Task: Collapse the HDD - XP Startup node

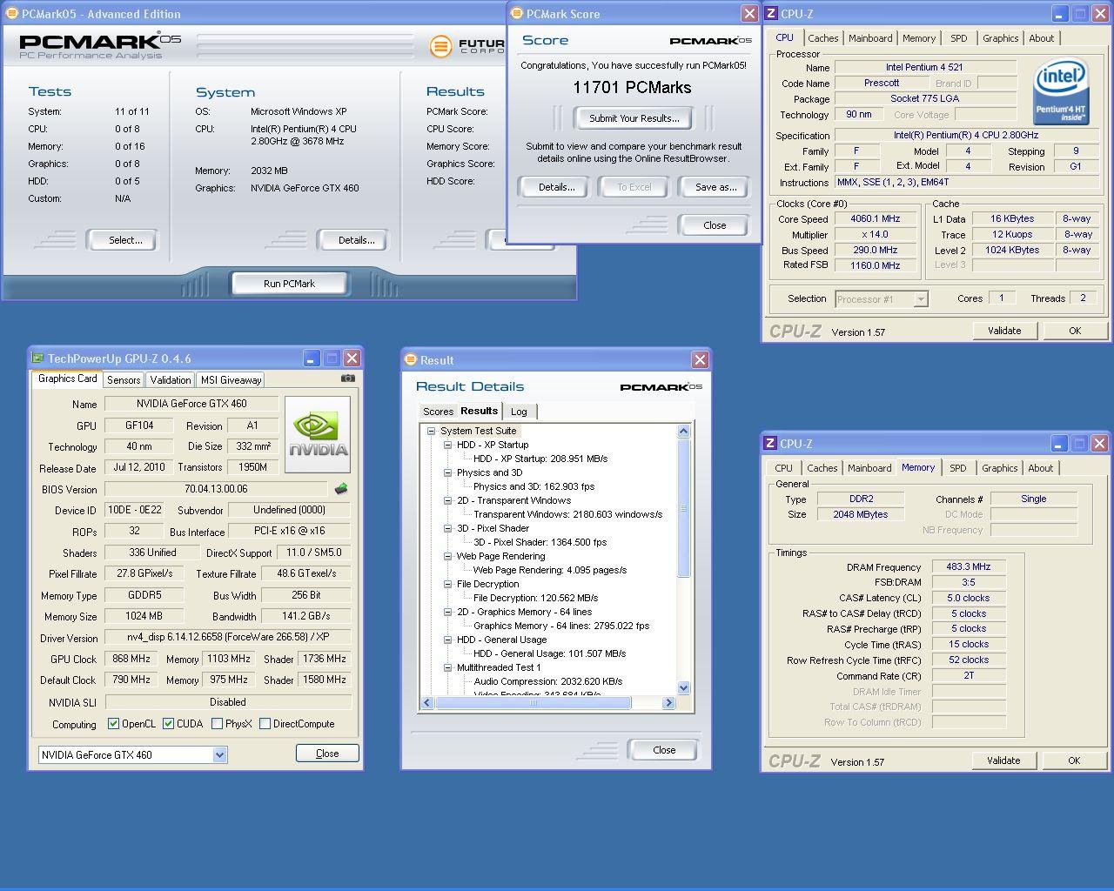Action: pos(447,445)
